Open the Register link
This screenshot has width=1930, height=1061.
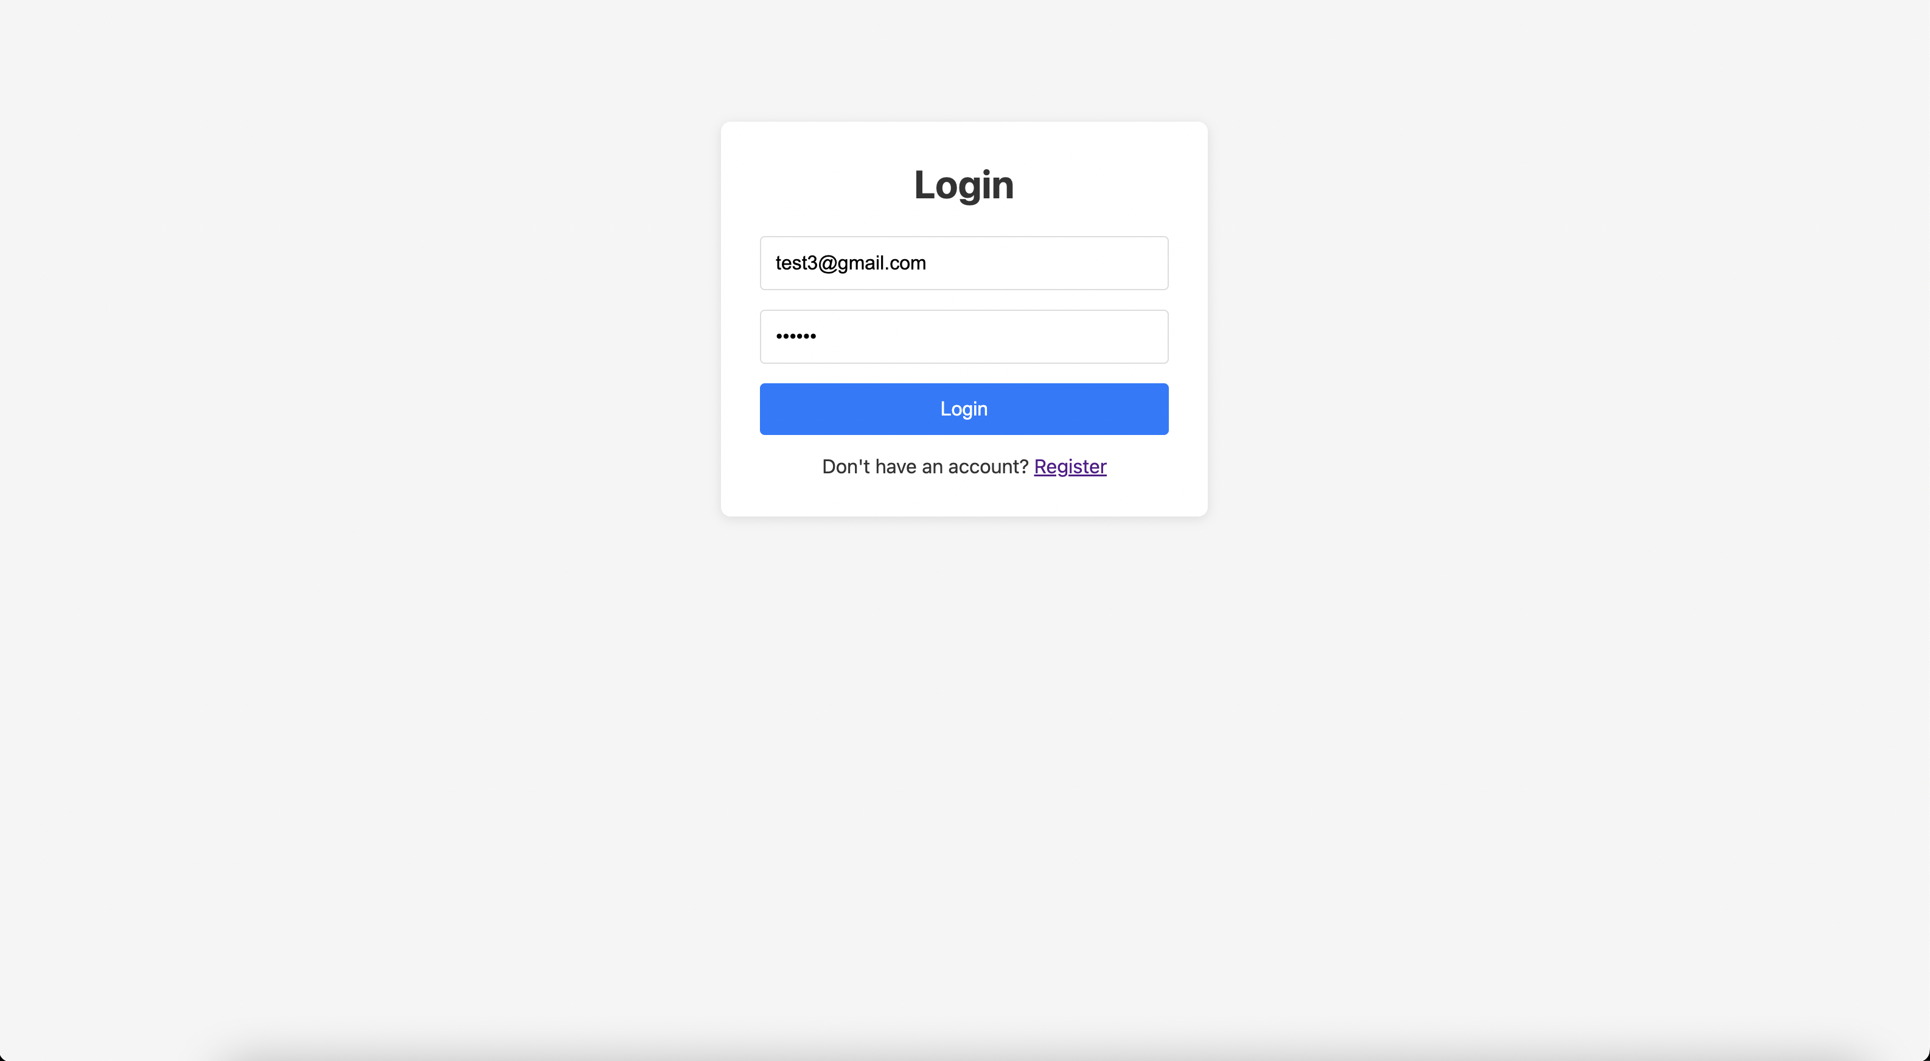pyautogui.click(x=1070, y=466)
